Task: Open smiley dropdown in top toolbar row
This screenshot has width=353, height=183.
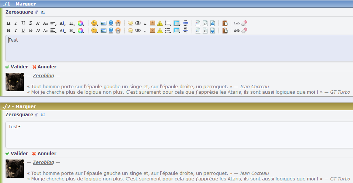Action: coord(95,23)
